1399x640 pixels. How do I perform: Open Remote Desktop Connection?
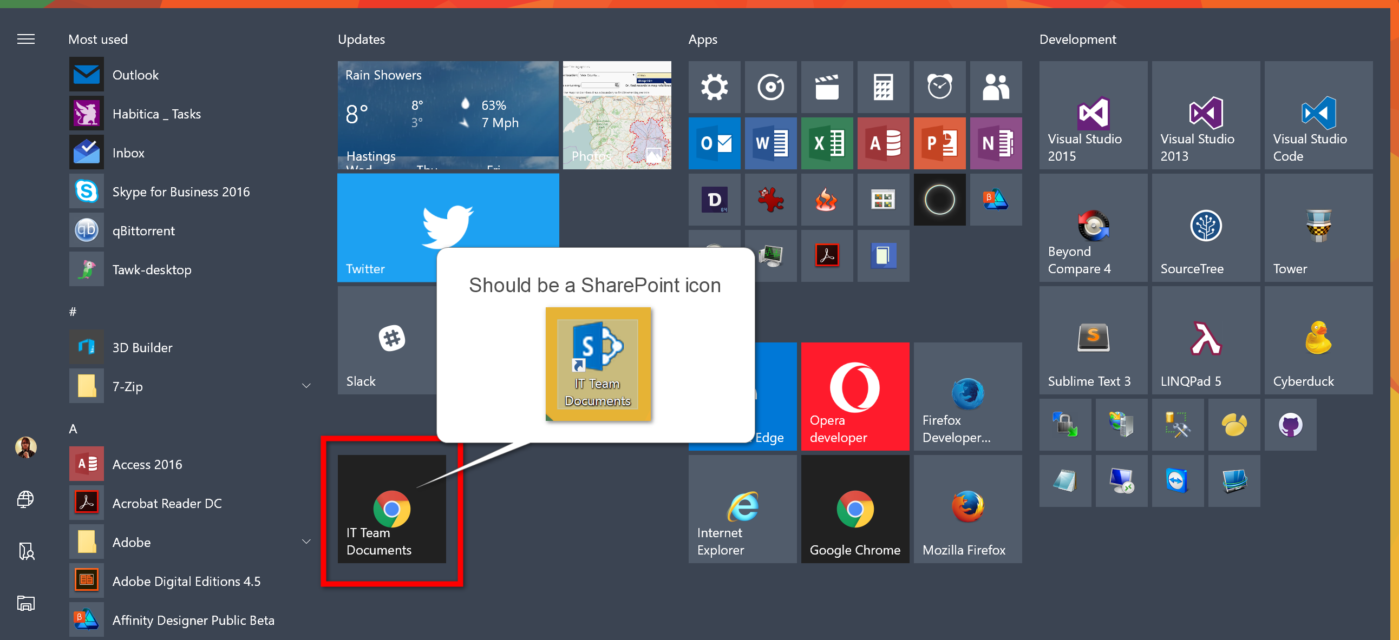[x=1121, y=481]
